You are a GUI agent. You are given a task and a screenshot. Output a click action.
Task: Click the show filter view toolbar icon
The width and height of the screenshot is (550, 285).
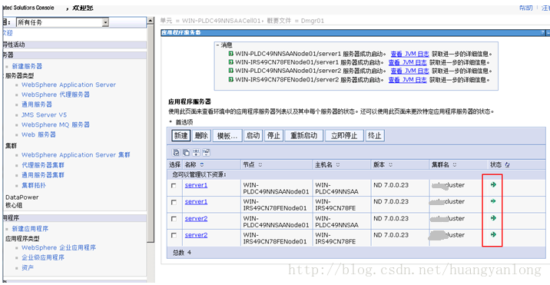click(x=197, y=152)
